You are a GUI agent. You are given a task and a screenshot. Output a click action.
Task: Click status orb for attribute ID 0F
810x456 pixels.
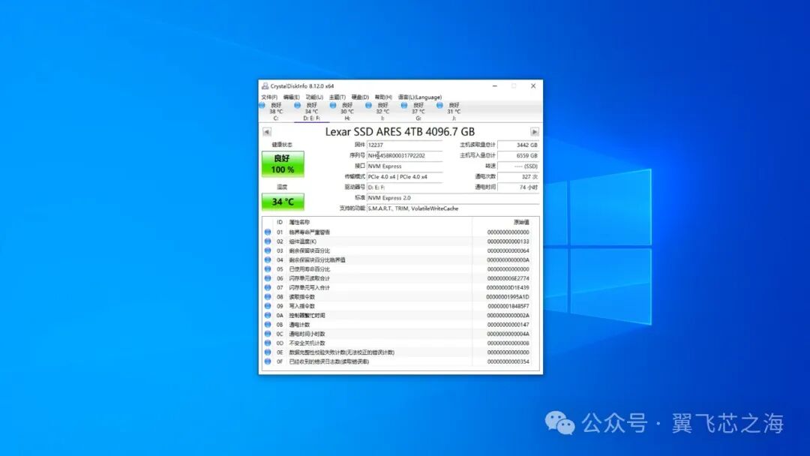pyautogui.click(x=268, y=361)
